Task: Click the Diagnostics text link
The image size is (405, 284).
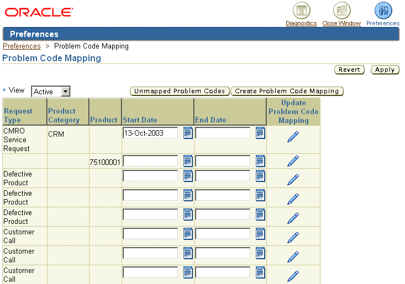Action: 301,23
